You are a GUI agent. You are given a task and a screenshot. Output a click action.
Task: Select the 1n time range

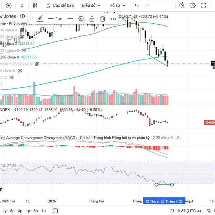[44, 211]
